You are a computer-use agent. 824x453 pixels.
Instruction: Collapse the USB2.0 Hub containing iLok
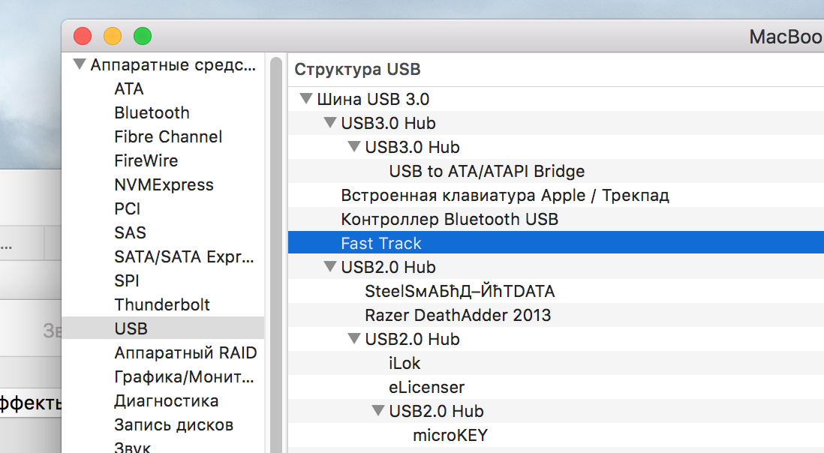point(354,338)
